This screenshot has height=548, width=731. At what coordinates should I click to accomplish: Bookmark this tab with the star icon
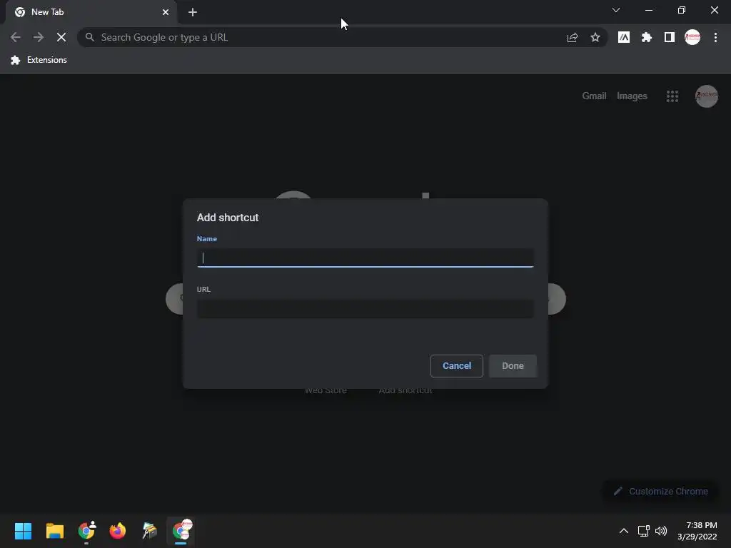595,37
